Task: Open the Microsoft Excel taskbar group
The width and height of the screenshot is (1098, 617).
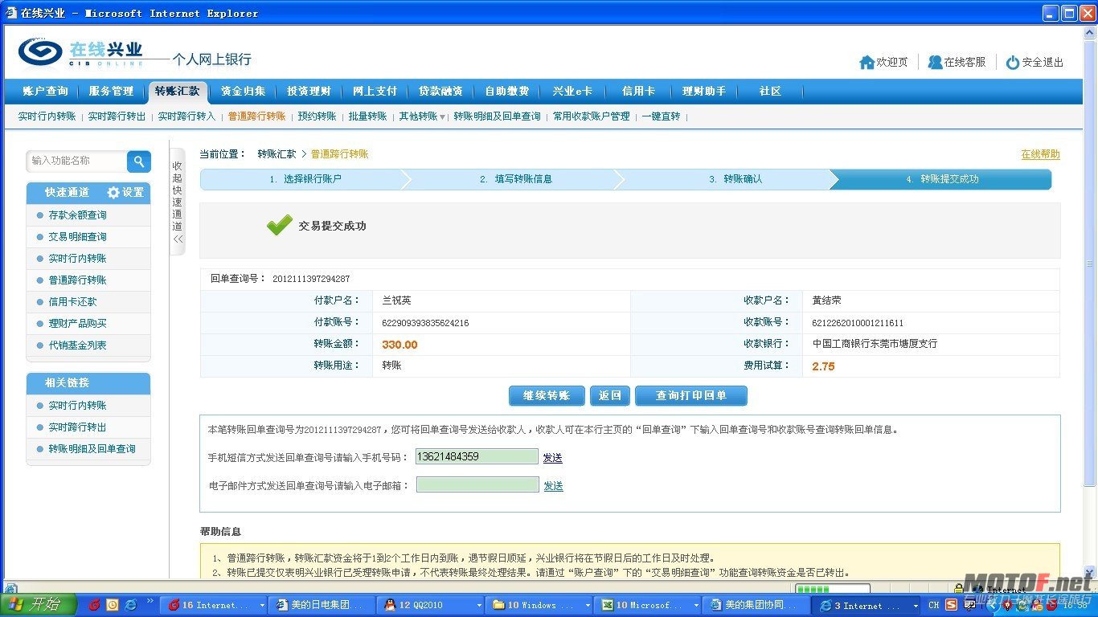Action: pos(649,605)
